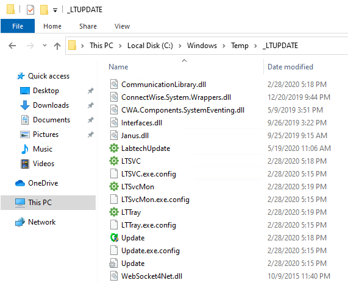
Task: Open the File menu
Action: pos(18,26)
